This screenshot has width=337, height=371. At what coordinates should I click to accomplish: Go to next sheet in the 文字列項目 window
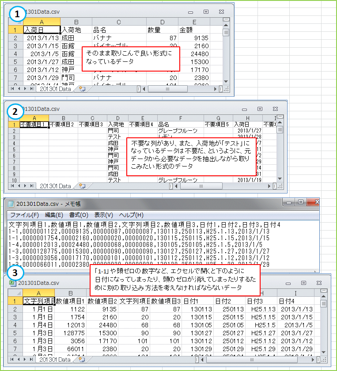coord(25,360)
